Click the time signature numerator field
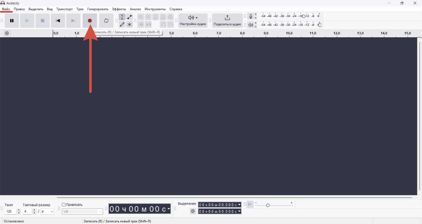The image size is (422, 224). tap(27, 212)
